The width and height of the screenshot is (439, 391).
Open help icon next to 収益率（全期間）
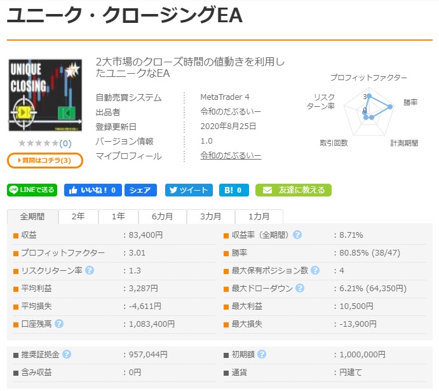[297, 235]
